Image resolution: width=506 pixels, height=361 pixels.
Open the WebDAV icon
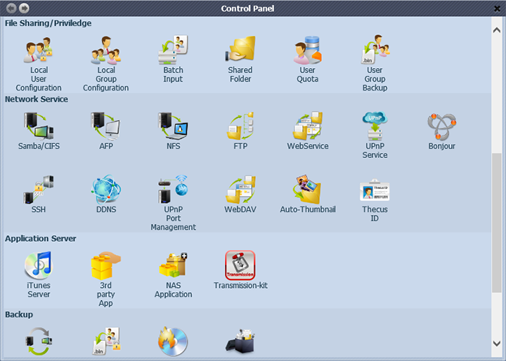[x=240, y=190]
